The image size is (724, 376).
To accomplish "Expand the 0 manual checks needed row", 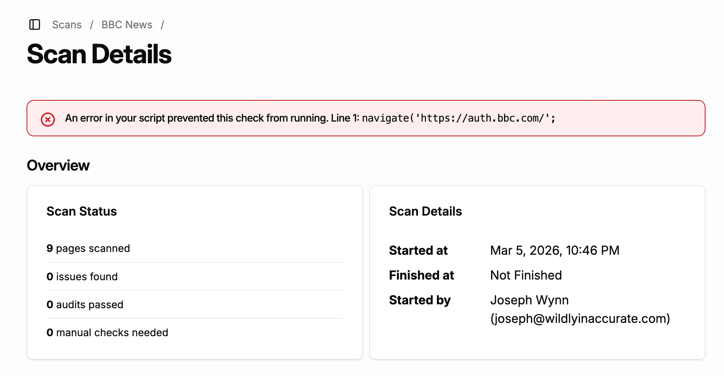I will click(107, 332).
